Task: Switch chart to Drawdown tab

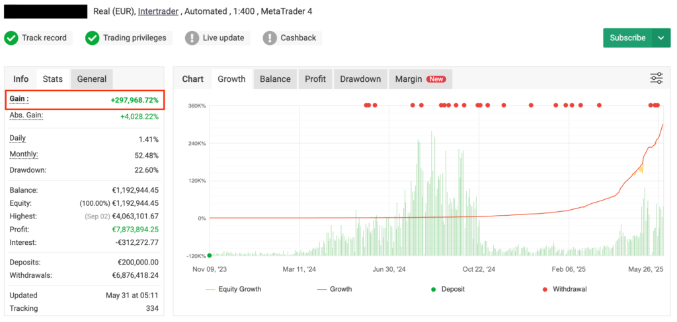Action: tap(360, 79)
